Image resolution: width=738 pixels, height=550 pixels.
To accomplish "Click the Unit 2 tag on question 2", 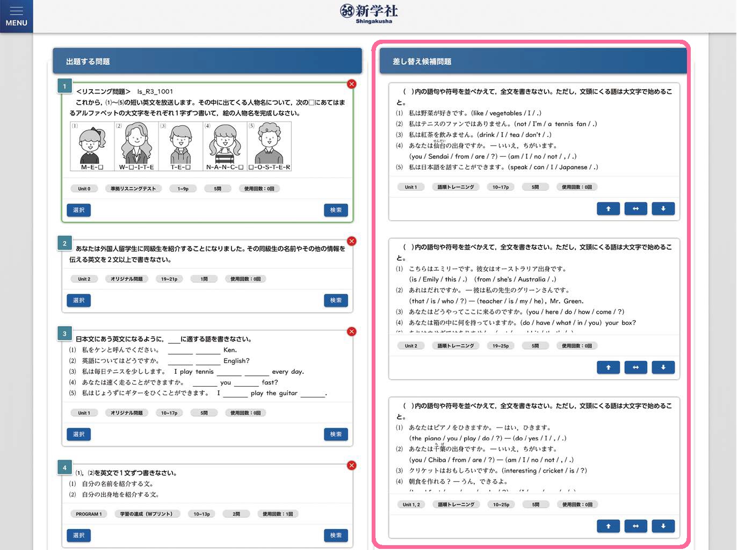I will pos(84,279).
